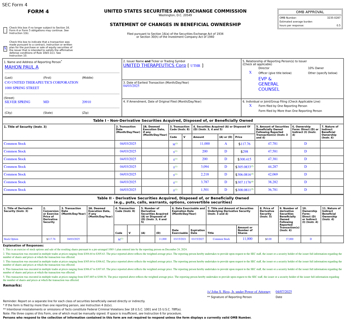Click the earliest transaction date 04/03/2025 in box 3
Image resolution: width=346 pixels, height=326 pixels.
click(131, 86)
